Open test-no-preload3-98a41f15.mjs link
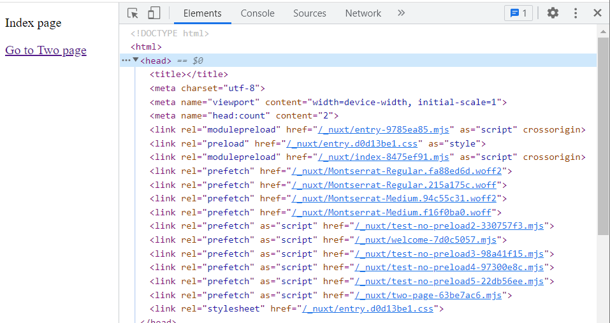610x323 pixels. click(449, 254)
